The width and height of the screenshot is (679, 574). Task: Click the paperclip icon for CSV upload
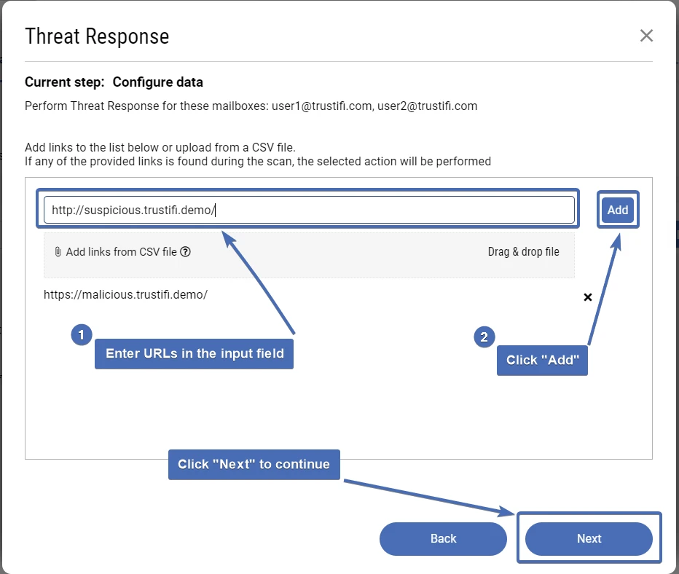click(59, 251)
